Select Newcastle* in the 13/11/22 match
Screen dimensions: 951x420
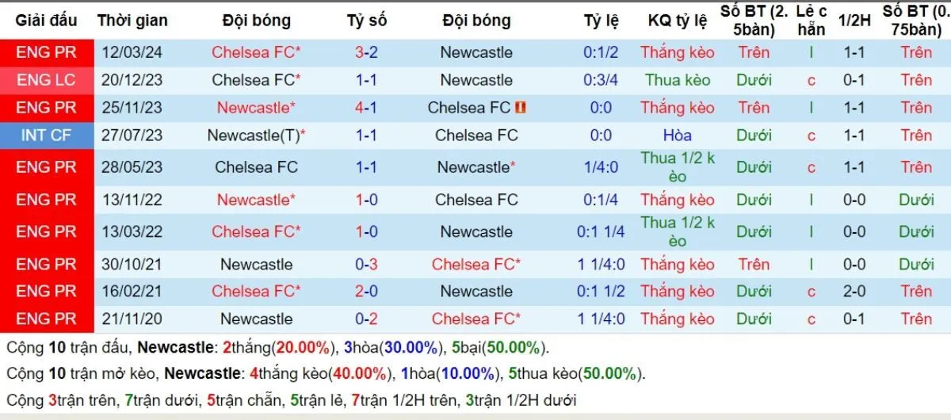[x=256, y=200]
